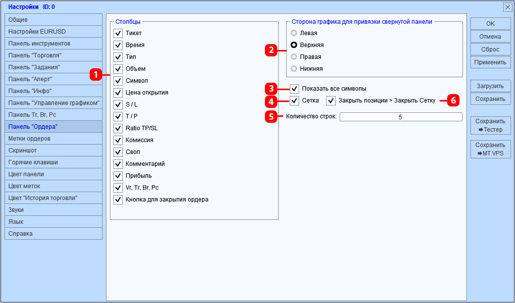Click the OK button
515x303 pixels.
(x=490, y=24)
